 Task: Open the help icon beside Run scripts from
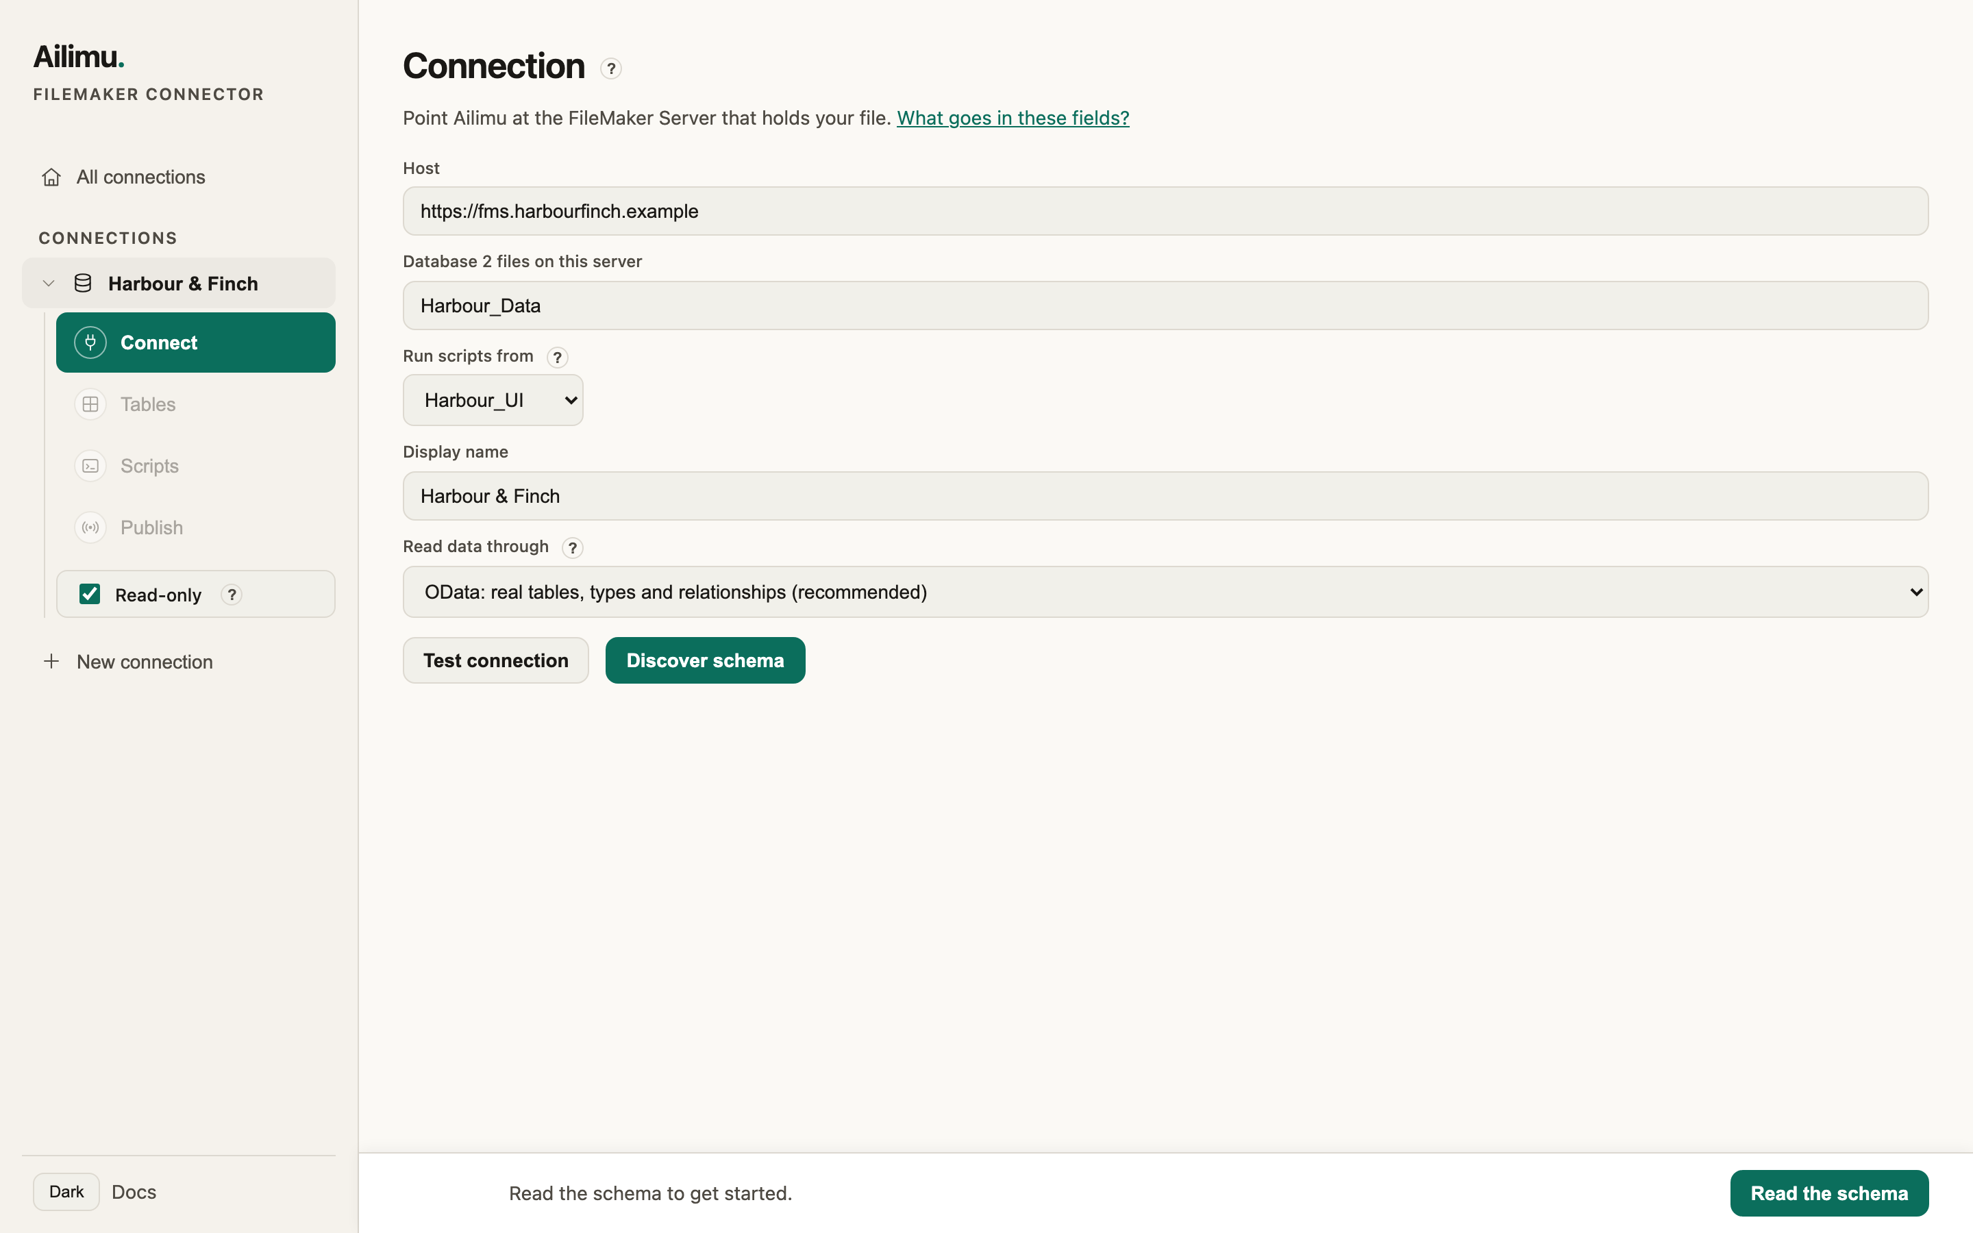(557, 357)
